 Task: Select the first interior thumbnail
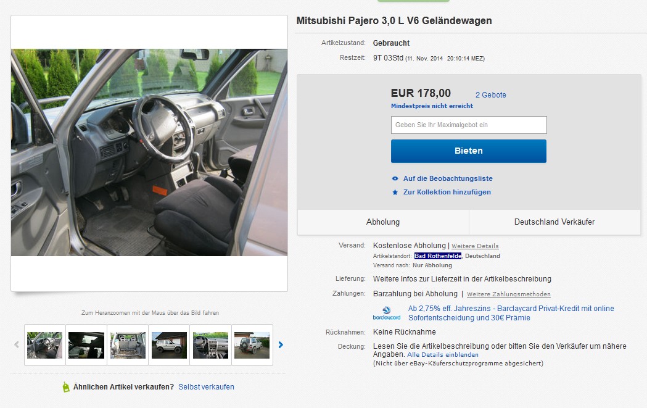point(44,345)
